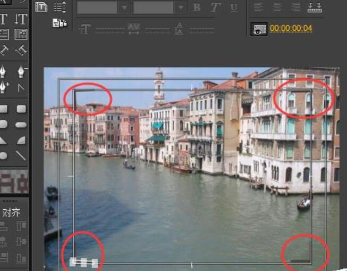This screenshot has width=347, height=271.
Task: Open Roll/Crawl Options
Action: pyautogui.click(x=60, y=7)
